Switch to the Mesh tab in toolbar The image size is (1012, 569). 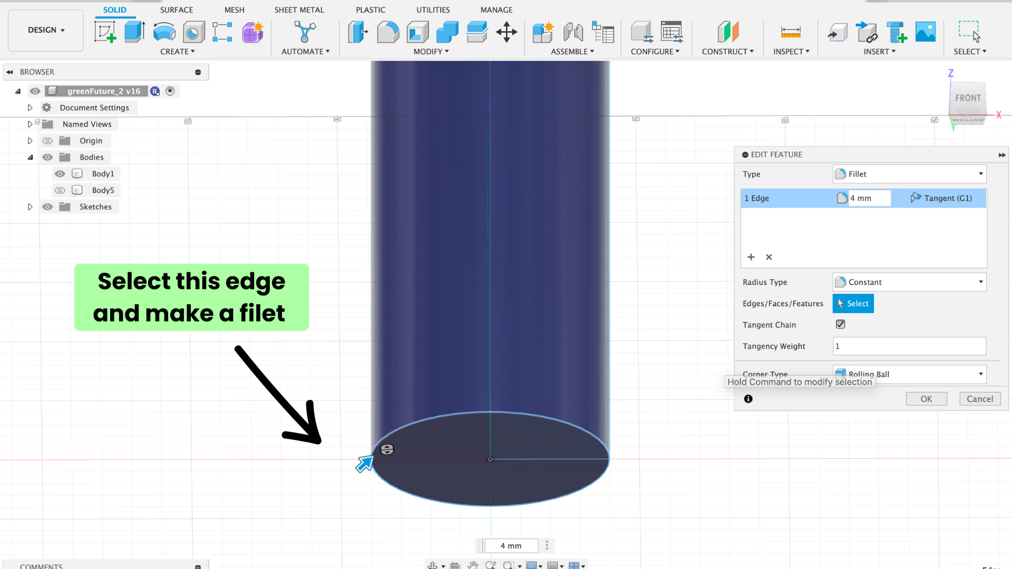click(233, 9)
